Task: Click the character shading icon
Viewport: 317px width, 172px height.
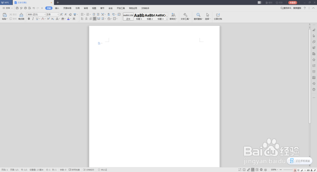Action: [x=74, y=19]
